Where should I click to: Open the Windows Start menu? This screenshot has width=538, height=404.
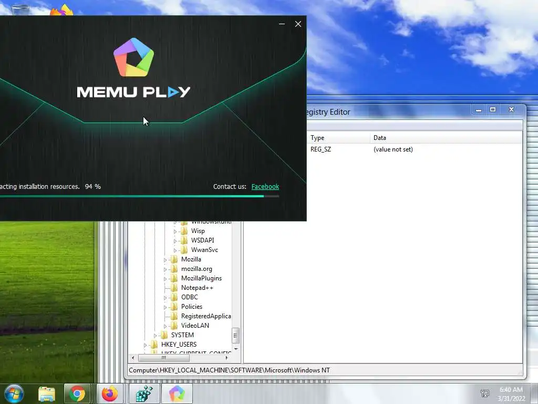coord(14,393)
